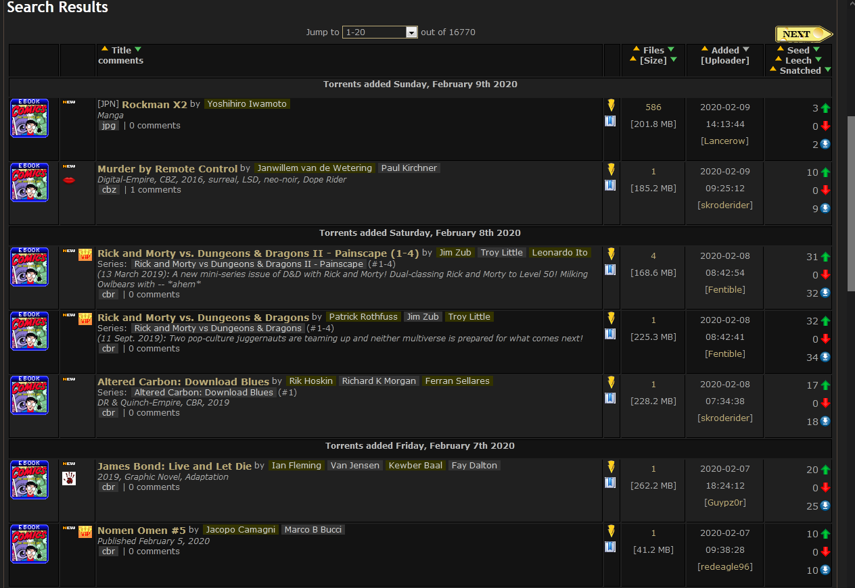Sort by Title ascending with the yellow arrow
Screen dimensions: 855x588
click(x=104, y=49)
